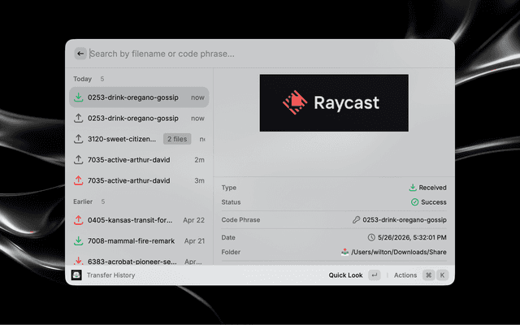520x325 pixels.
Task: Click the Today section header
Action: click(x=82, y=79)
